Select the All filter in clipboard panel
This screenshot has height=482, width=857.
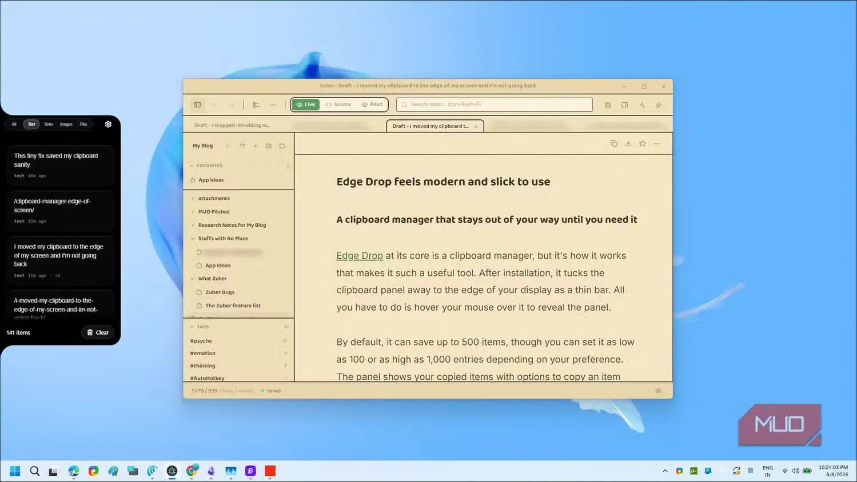[x=14, y=124]
